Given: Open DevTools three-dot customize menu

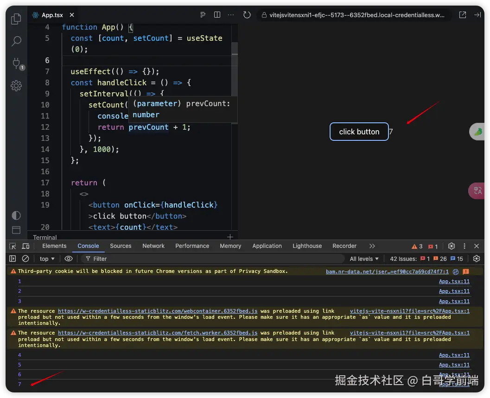Looking at the screenshot, I should pyautogui.click(x=465, y=246).
